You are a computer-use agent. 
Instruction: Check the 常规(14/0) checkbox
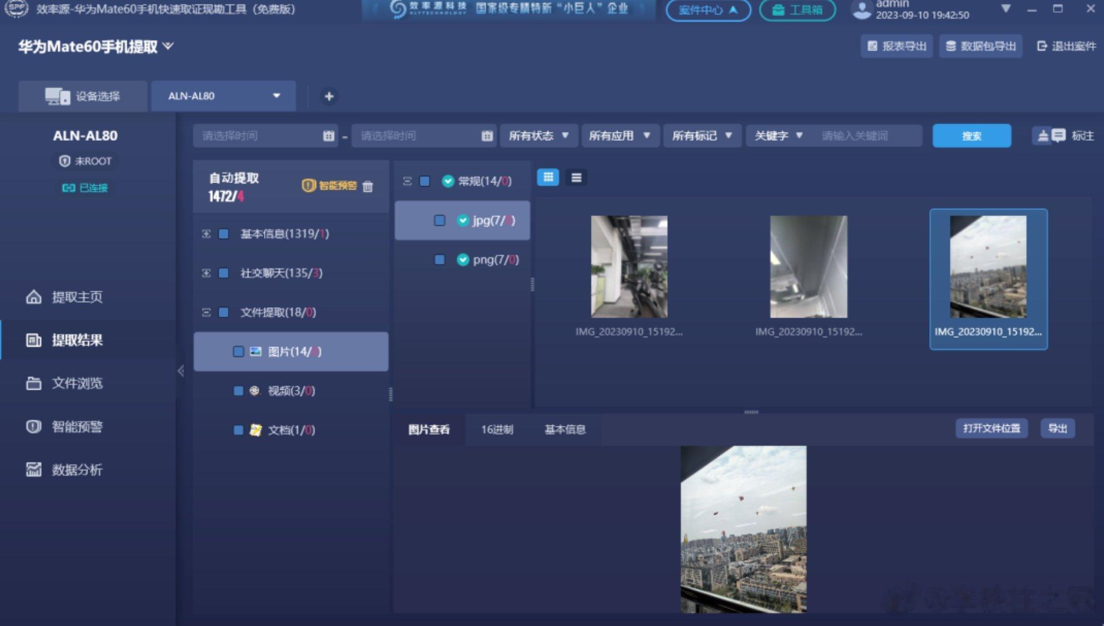[x=425, y=181]
